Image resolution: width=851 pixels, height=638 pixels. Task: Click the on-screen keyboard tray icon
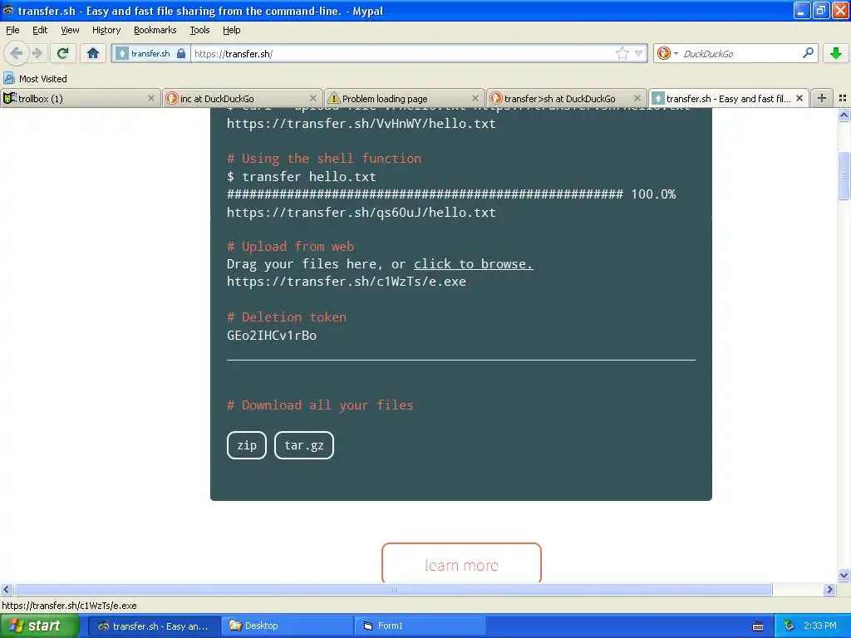point(758,626)
